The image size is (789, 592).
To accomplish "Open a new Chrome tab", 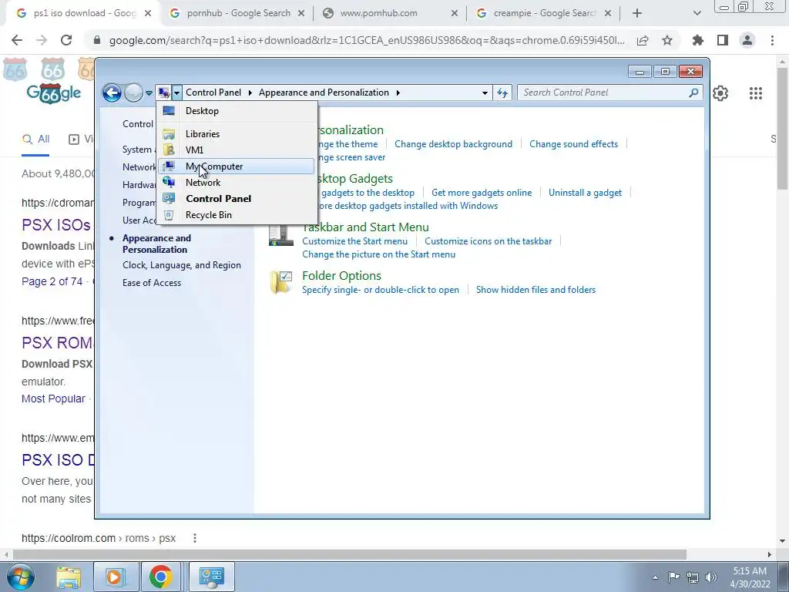I will [x=637, y=14].
